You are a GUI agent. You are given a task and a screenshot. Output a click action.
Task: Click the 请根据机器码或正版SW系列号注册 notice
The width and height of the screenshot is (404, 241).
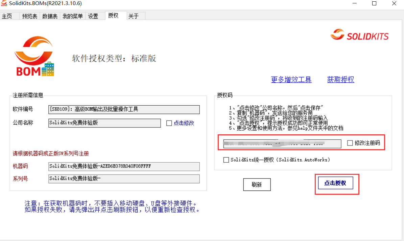click(51, 154)
